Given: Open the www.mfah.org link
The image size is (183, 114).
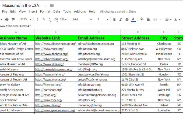Looking at the screenshot, I should coord(50,74).
